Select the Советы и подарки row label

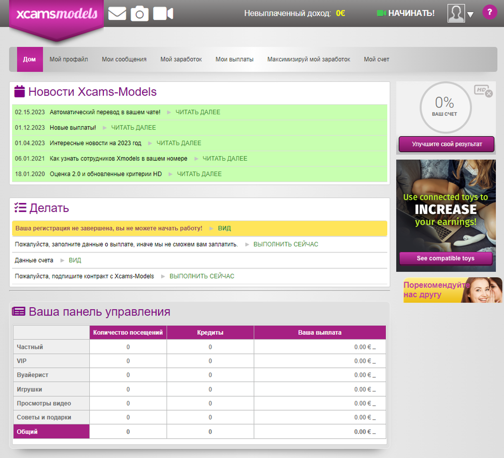pyautogui.click(x=44, y=417)
